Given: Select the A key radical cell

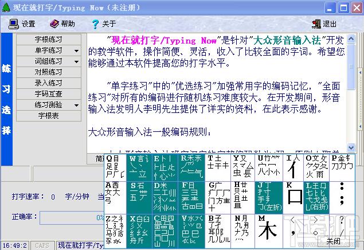Looking at the screenshot, I should [115, 198].
